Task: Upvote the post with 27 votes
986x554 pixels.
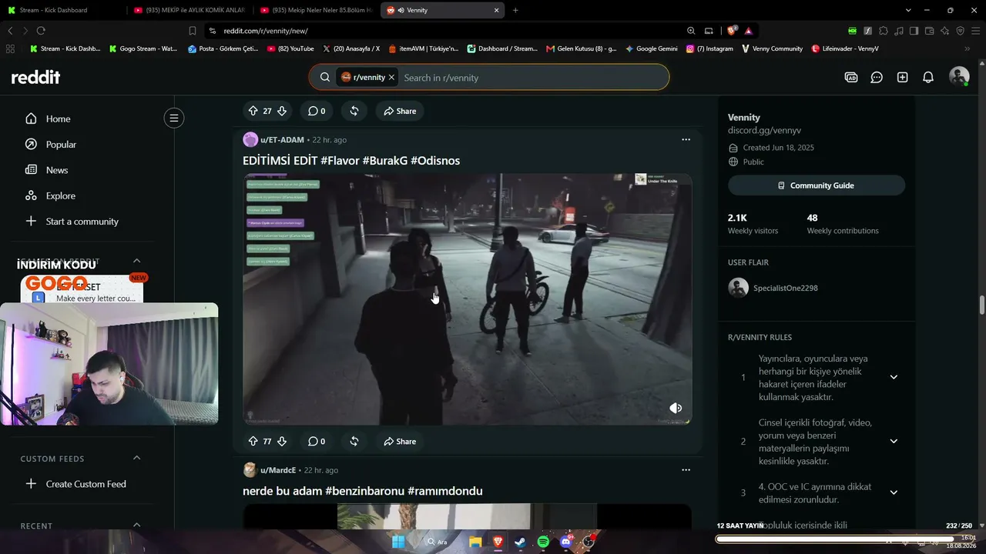Action: [253, 111]
